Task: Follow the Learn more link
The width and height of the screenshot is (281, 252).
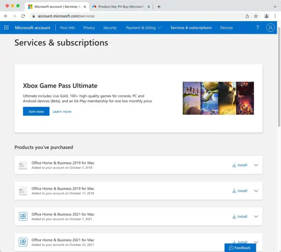Action: coord(62,111)
